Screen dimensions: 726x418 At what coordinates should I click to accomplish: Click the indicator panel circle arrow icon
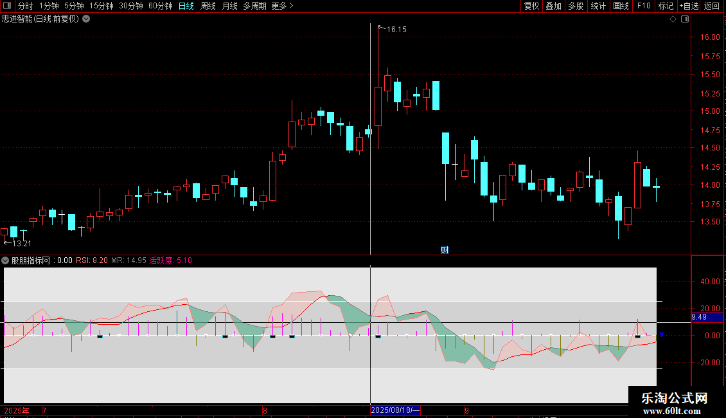pyautogui.click(x=5, y=260)
